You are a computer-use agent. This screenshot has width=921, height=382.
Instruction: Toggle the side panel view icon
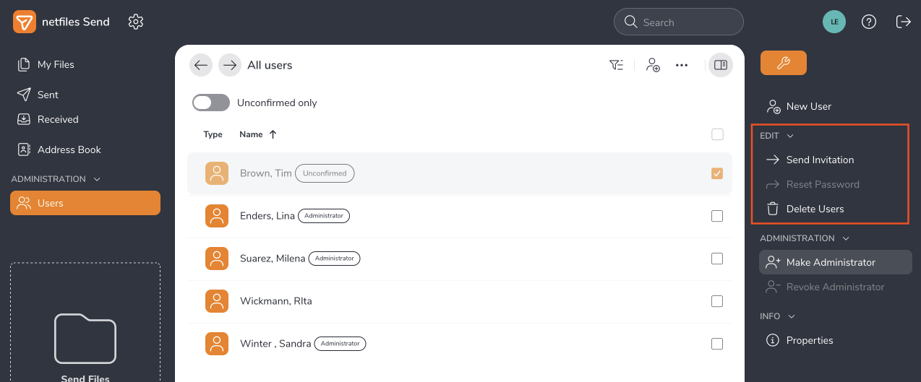coord(720,65)
